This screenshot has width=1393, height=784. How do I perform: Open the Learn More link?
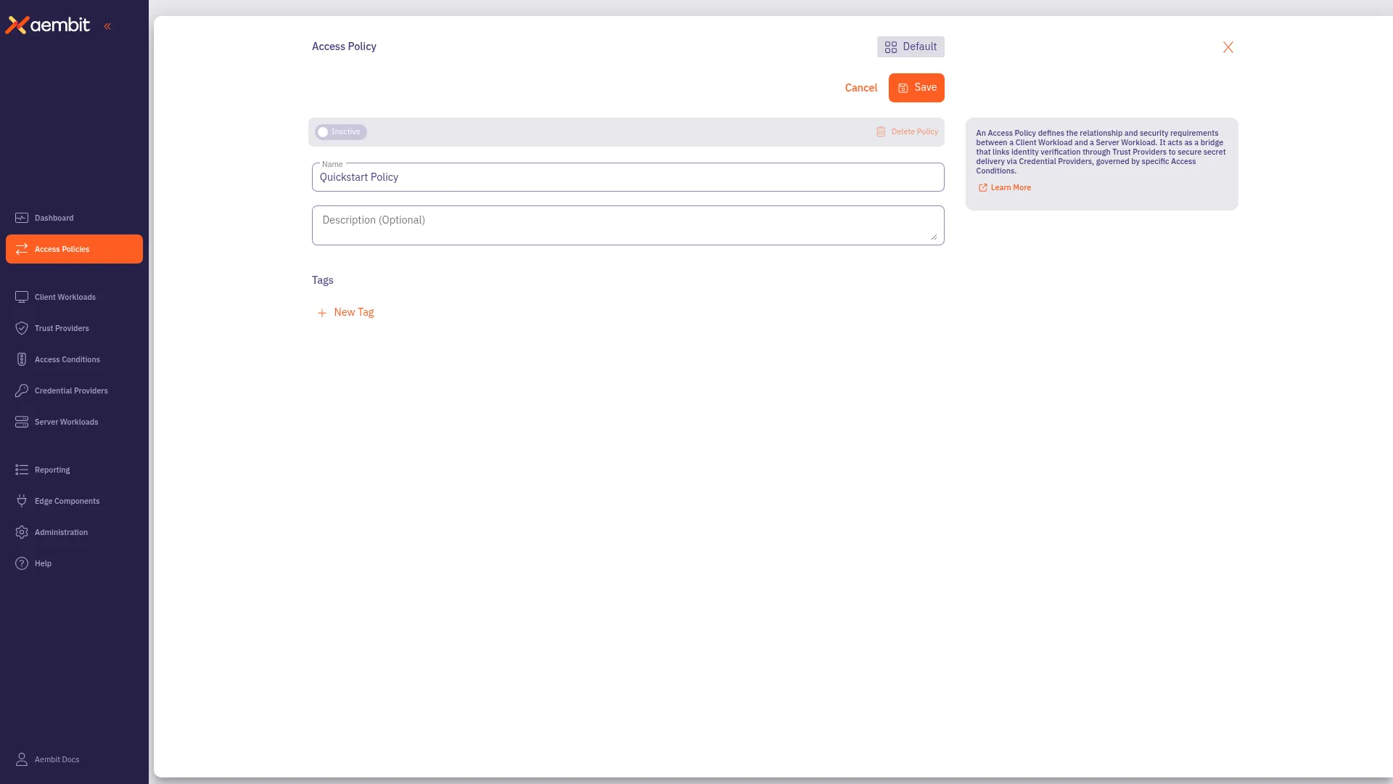1004,187
